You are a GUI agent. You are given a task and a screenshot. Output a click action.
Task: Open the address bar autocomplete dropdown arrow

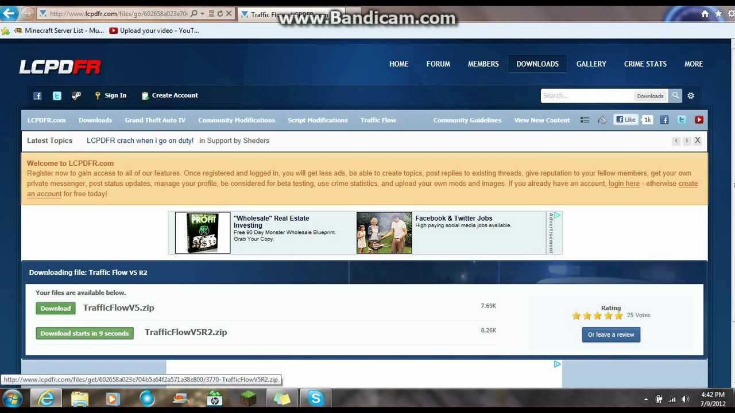(202, 13)
